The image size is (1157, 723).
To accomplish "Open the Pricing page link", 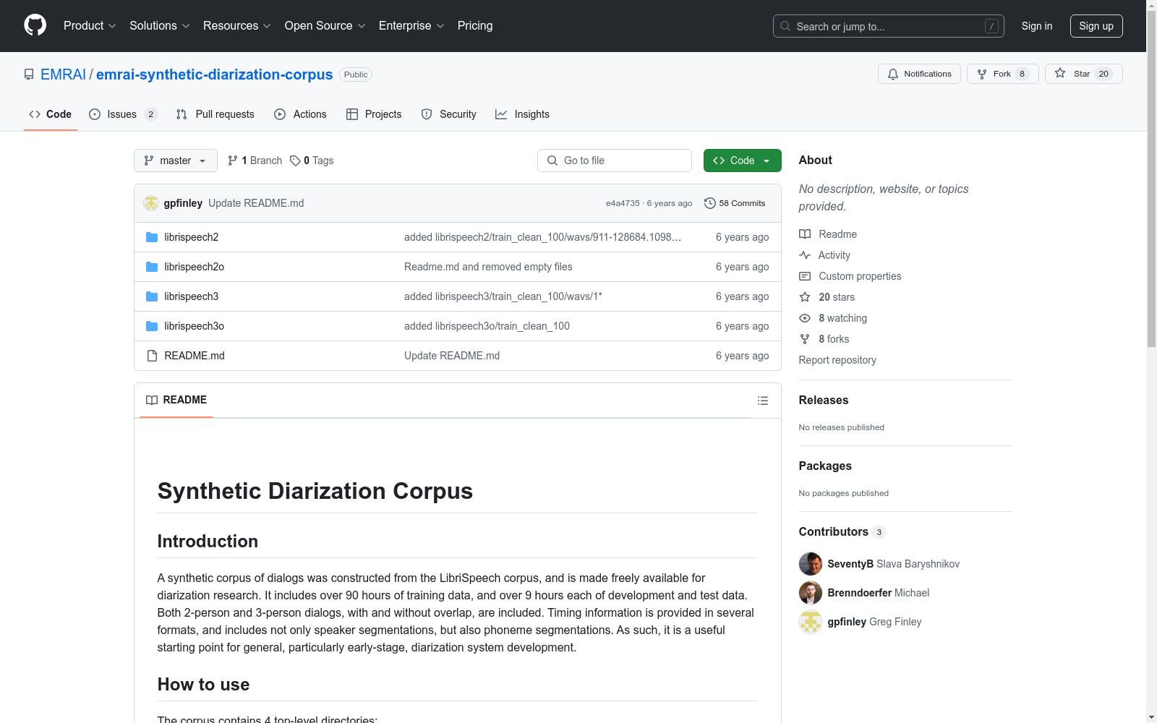I will tap(475, 26).
